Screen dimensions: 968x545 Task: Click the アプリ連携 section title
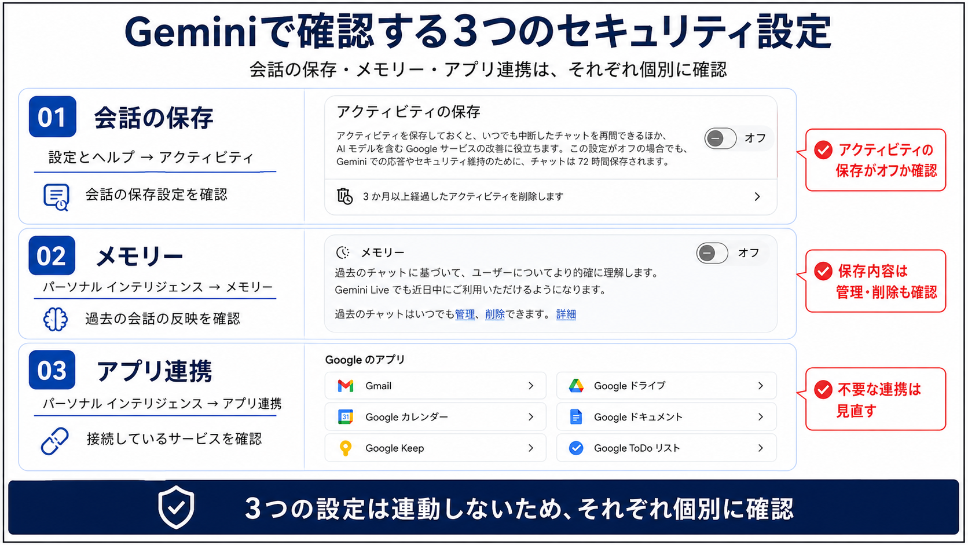[154, 371]
